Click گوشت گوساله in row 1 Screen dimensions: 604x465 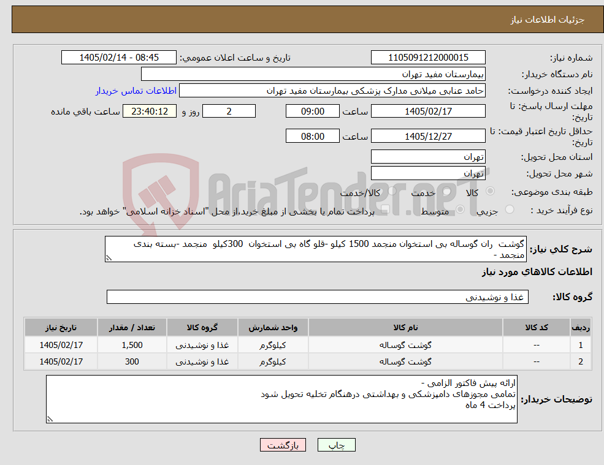(x=405, y=345)
